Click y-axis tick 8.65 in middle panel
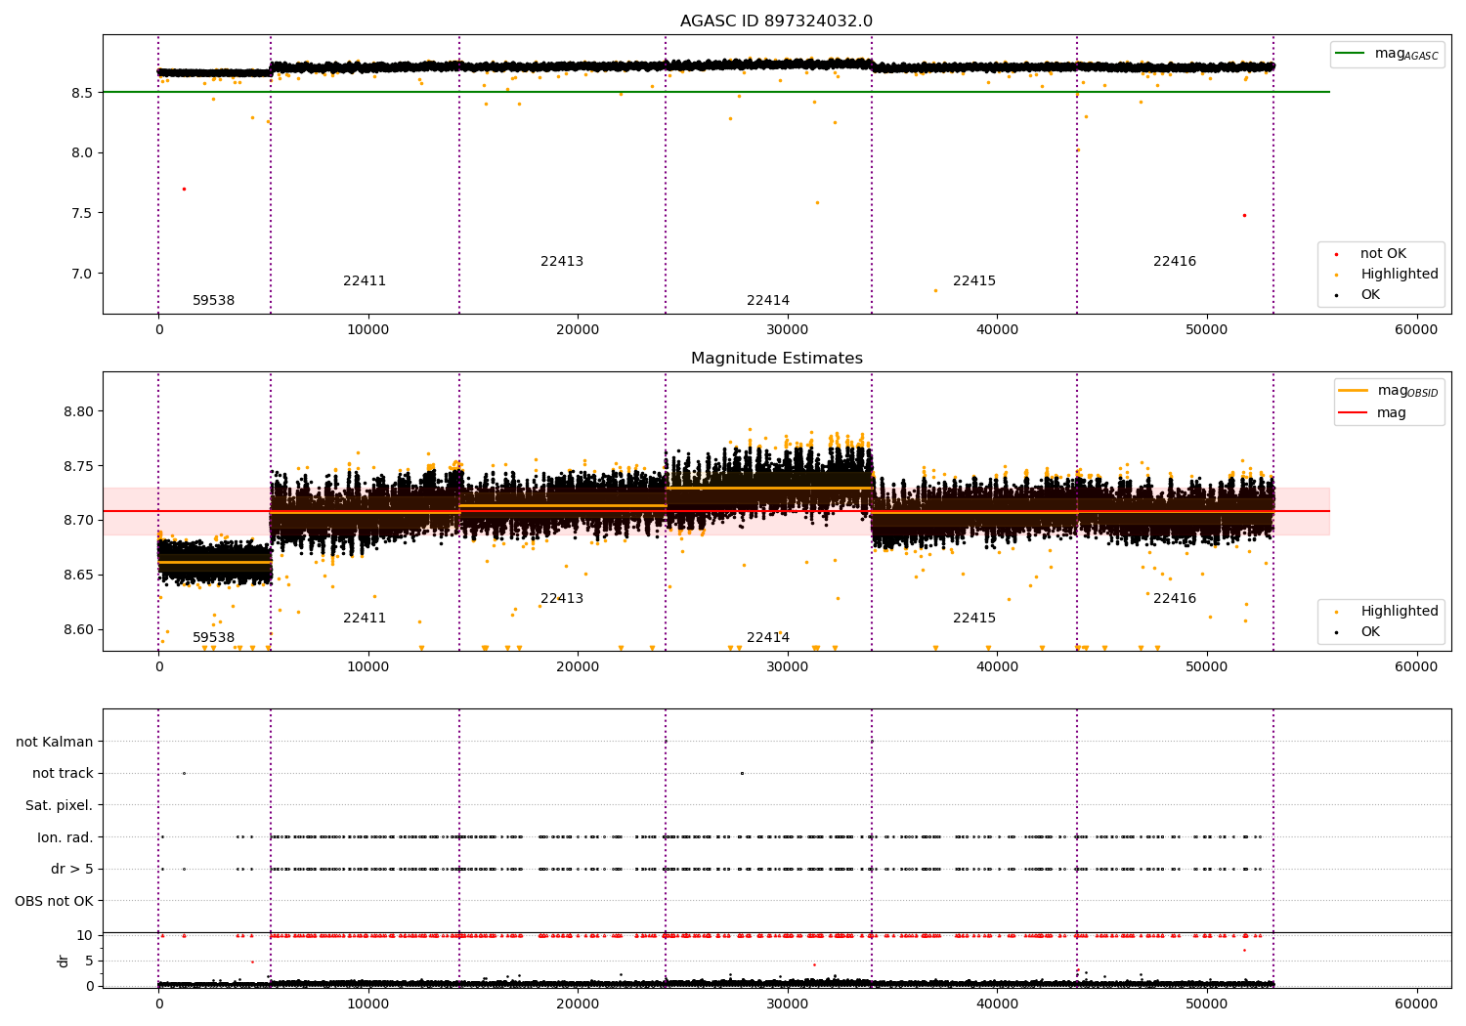The width and height of the screenshot is (1466, 1026). pos(78,576)
